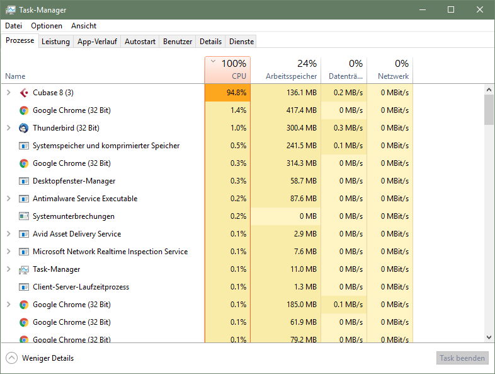Expand Antimalware Service Executable row
Image resolution: width=495 pixels, height=374 pixels.
tap(9, 199)
